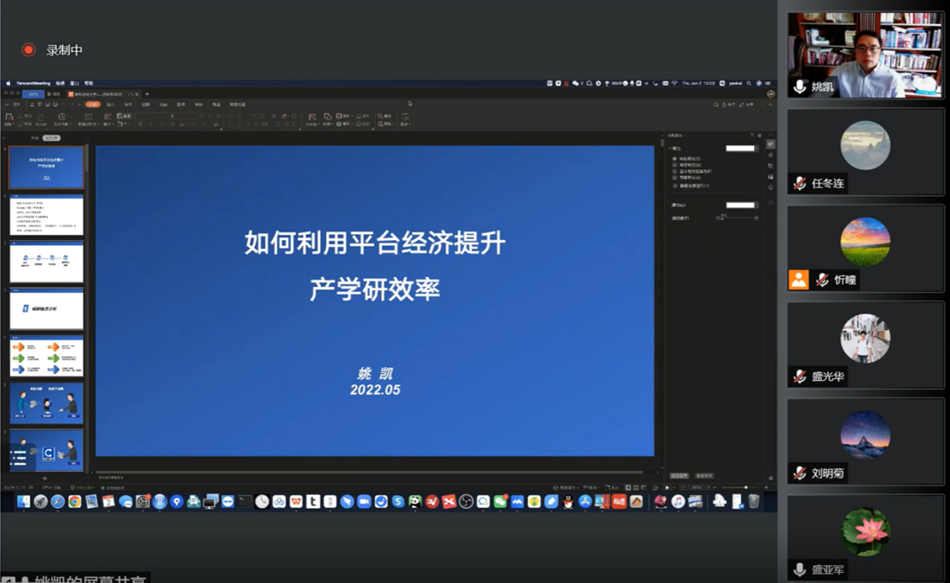Click the red recording indicator icon

pyautogui.click(x=29, y=50)
